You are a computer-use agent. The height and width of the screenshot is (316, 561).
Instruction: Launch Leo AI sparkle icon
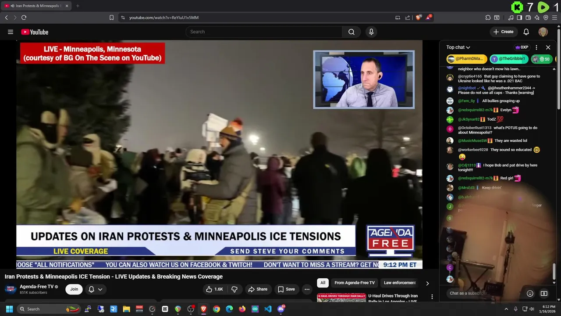coord(537,18)
